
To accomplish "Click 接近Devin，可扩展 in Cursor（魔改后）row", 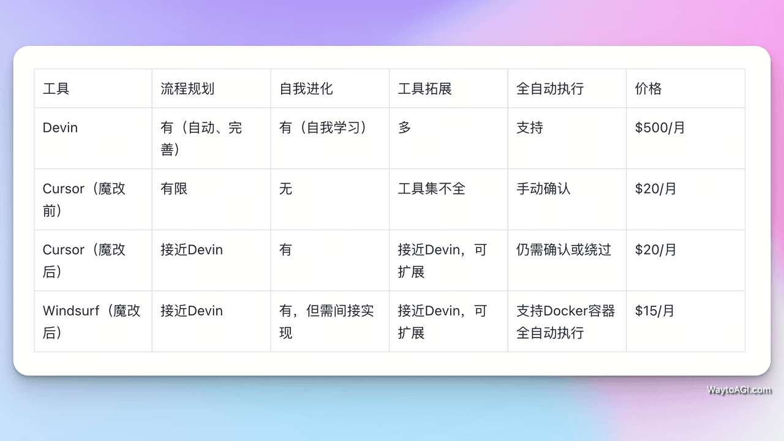I will tap(449, 260).
